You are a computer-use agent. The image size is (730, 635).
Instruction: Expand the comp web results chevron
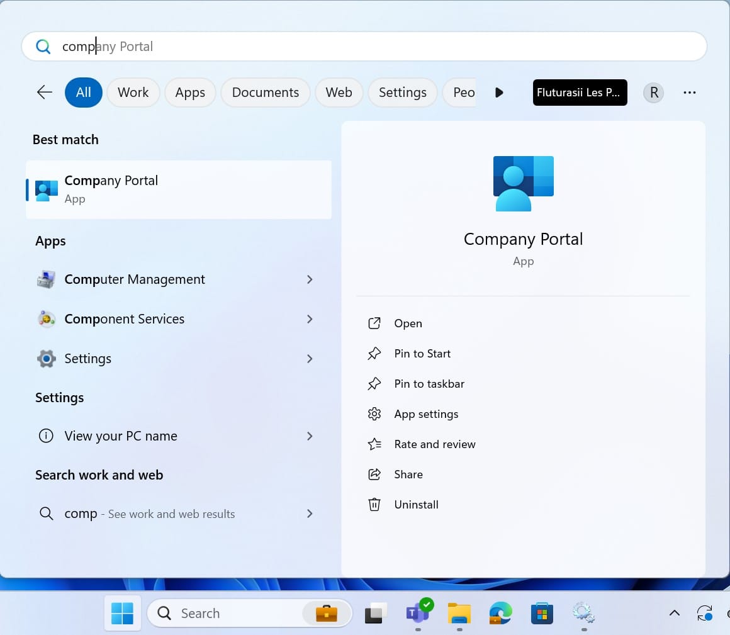click(310, 514)
